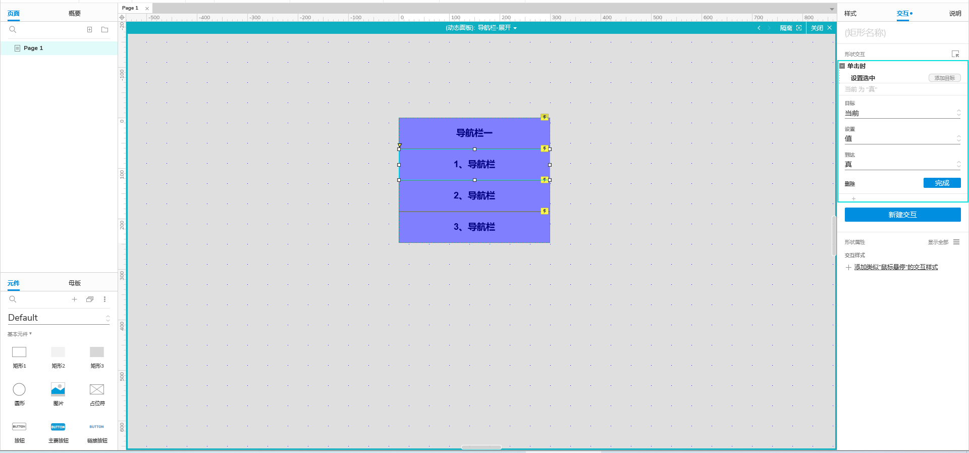Click the 隔离 isolate icon
Viewport: 969px width, 453px height.
click(x=799, y=28)
